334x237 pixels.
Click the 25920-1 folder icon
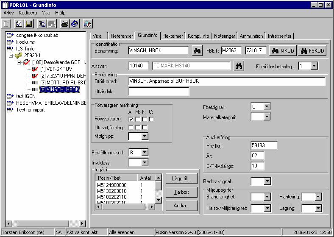point(19,56)
